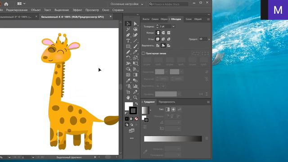
Task: Select the Pen tool
Action: point(128,35)
